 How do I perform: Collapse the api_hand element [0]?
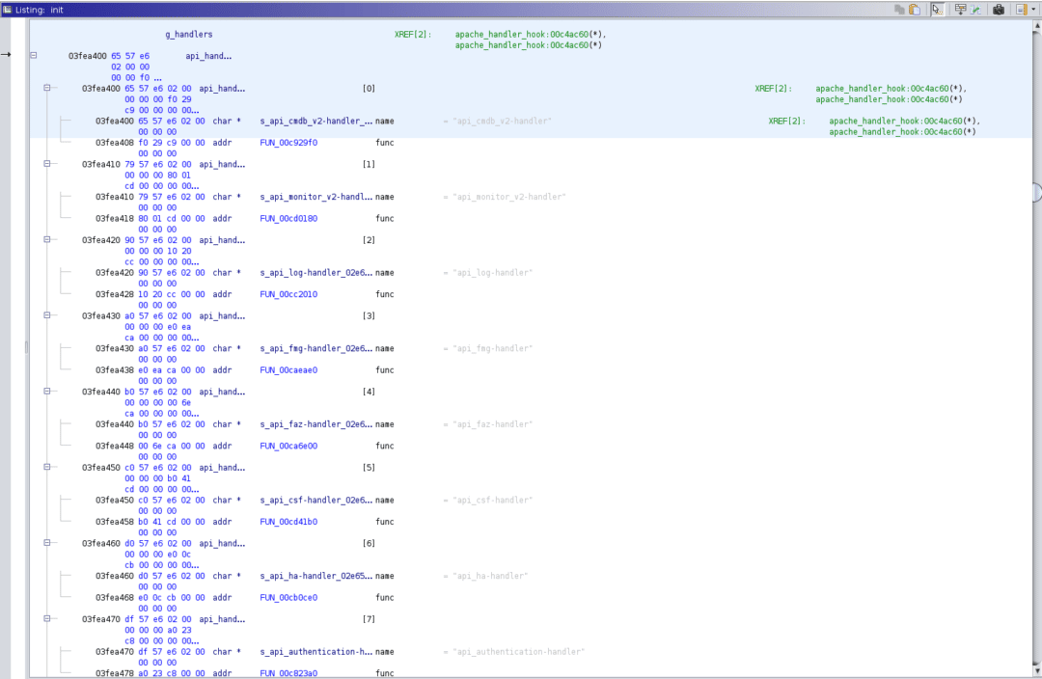click(47, 88)
